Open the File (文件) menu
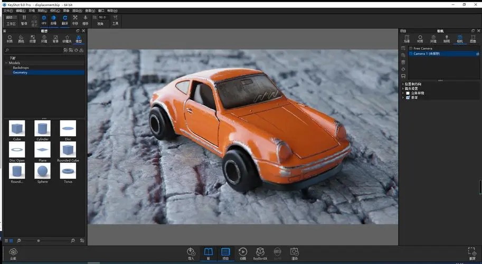The image size is (482, 264). (8, 11)
